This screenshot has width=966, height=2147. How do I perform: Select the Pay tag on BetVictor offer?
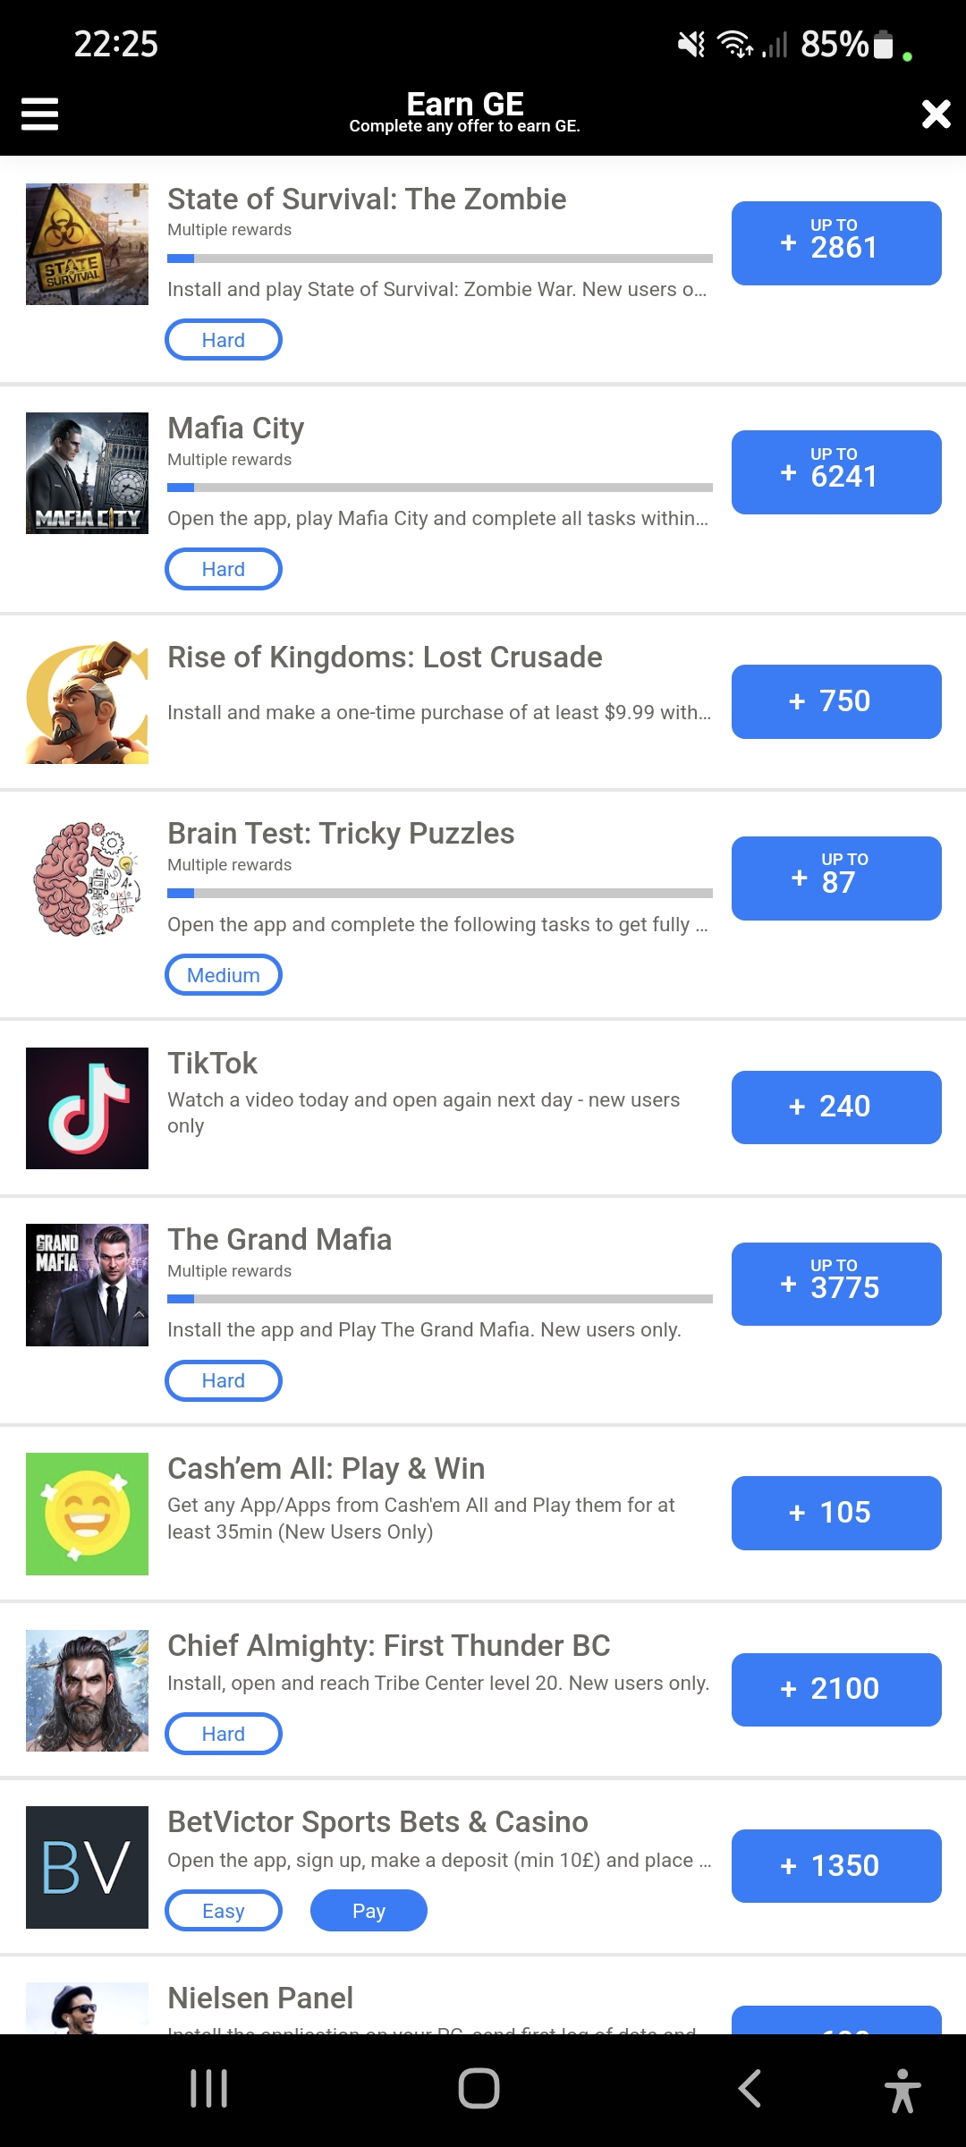(x=369, y=1911)
